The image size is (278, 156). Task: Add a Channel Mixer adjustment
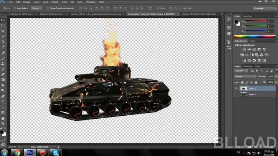[x=261, y=55]
